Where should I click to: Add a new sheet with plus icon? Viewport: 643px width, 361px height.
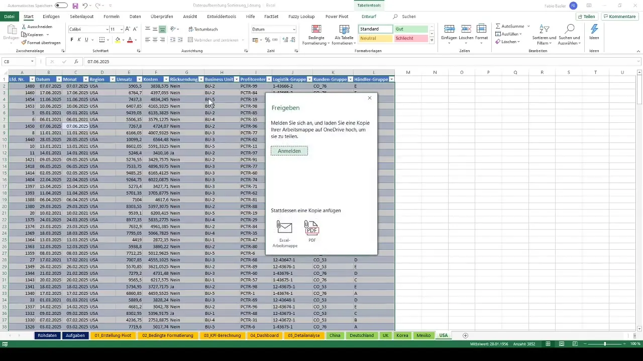(465, 335)
